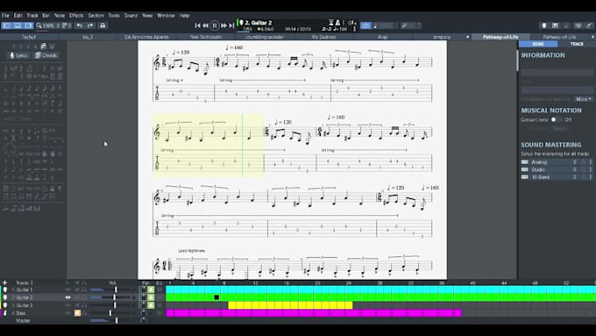The height and width of the screenshot is (336, 596).
Task: Toggle the count-in hourglass icon
Action: tap(331, 23)
